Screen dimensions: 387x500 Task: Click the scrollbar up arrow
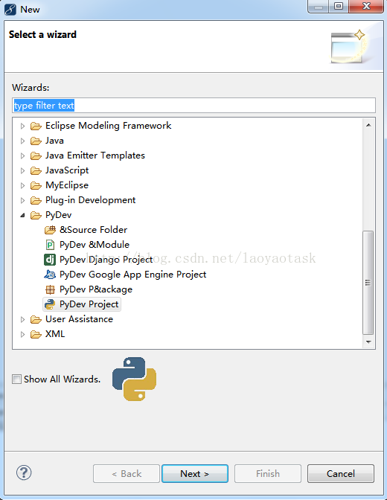point(368,125)
